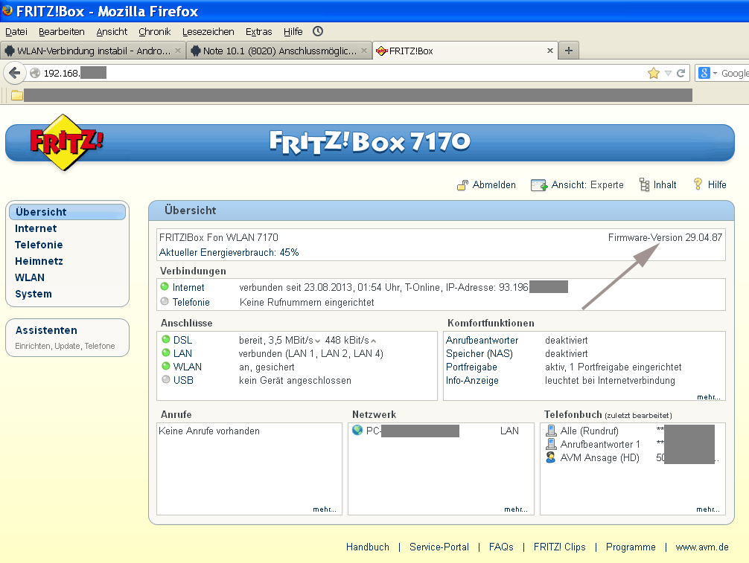Click the Inhalt tree icon
This screenshot has height=563, width=749.
(644, 185)
